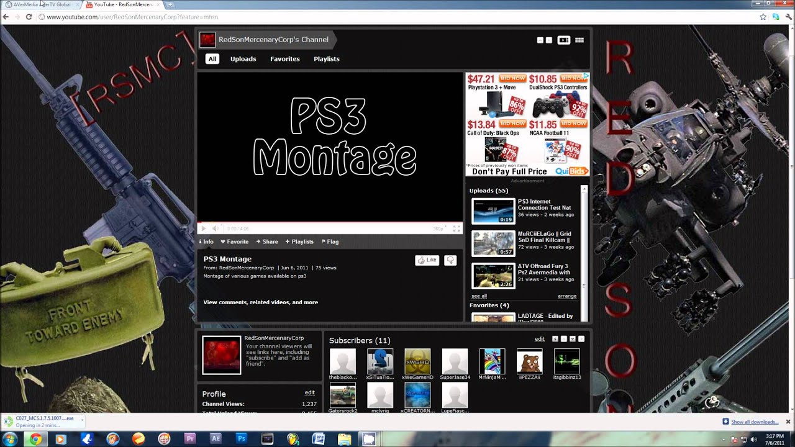795x447 pixels.
Task: Expand the Info section below video
Action: click(206, 242)
